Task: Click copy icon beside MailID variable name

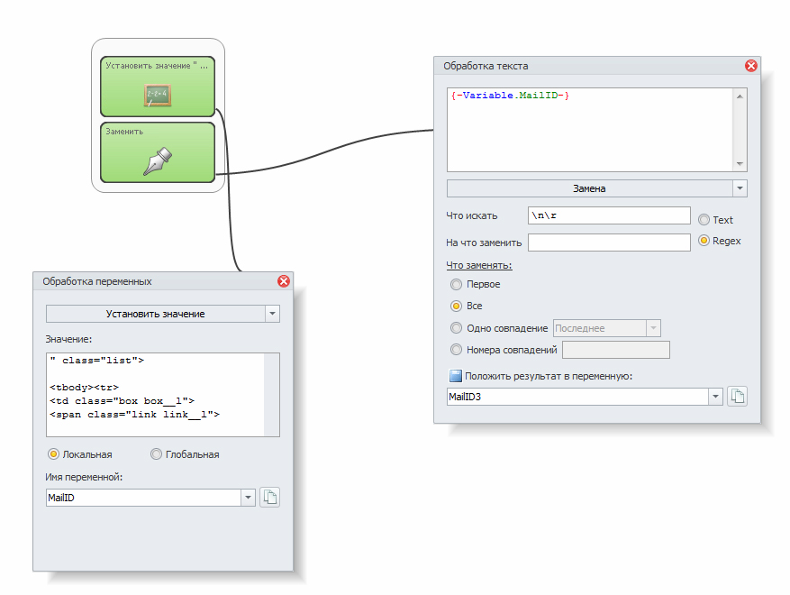Action: click(x=269, y=498)
